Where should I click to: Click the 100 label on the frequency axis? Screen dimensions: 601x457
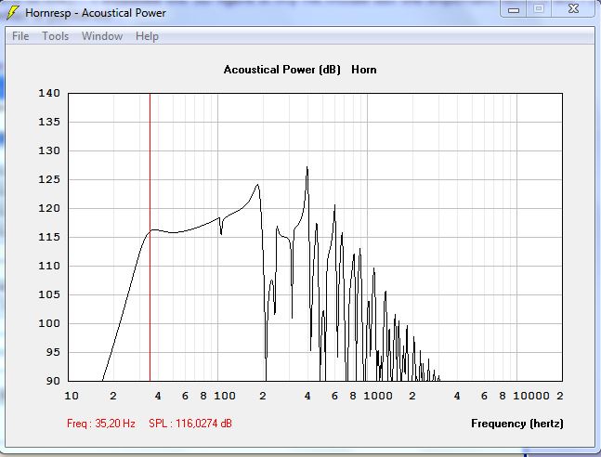[224, 396]
